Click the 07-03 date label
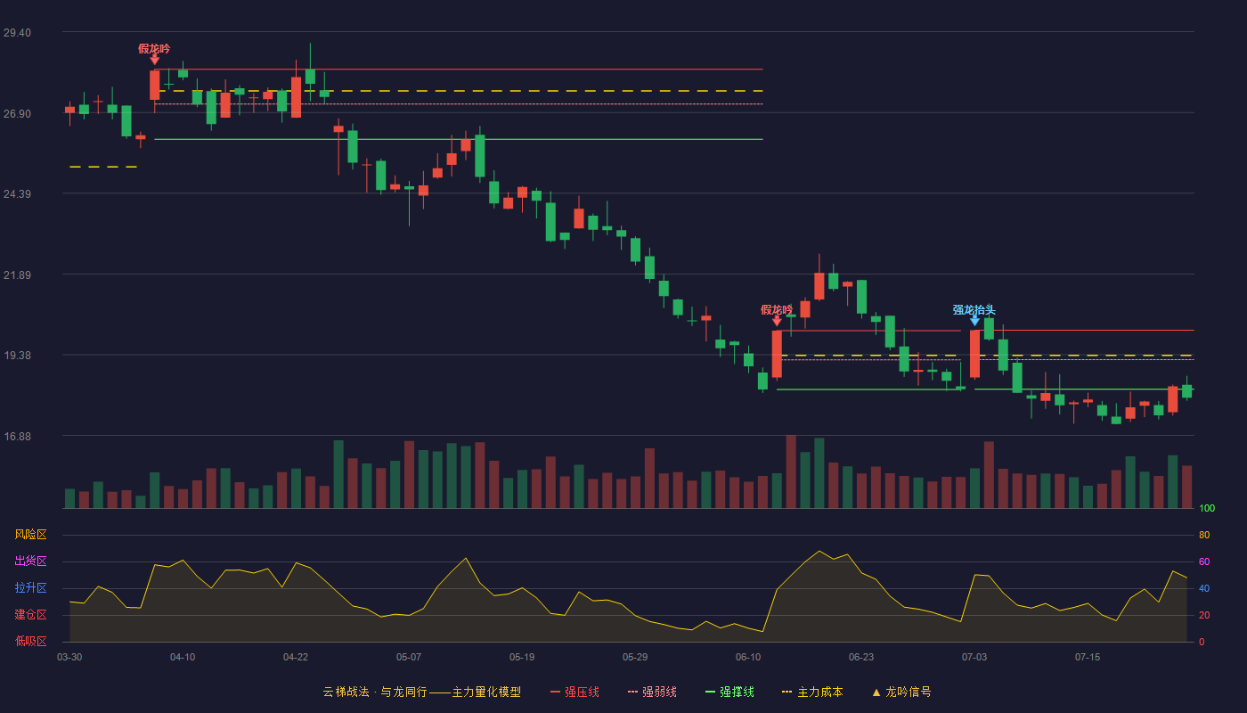The height and width of the screenshot is (713, 1247). 974,657
